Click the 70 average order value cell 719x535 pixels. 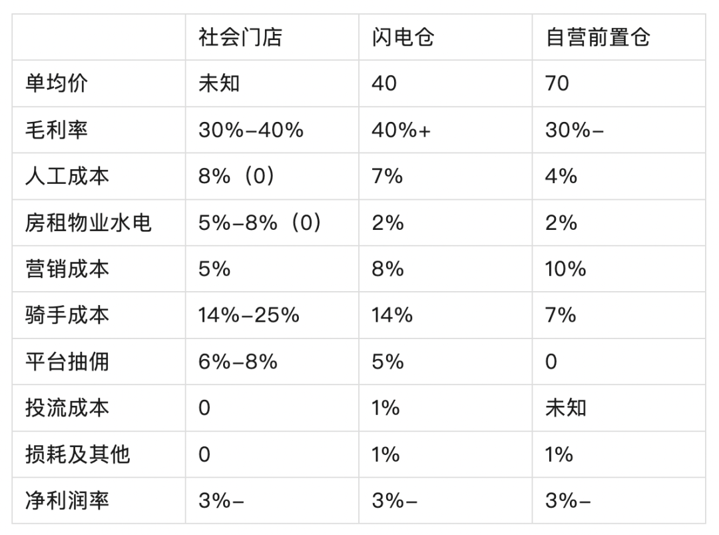(x=557, y=83)
